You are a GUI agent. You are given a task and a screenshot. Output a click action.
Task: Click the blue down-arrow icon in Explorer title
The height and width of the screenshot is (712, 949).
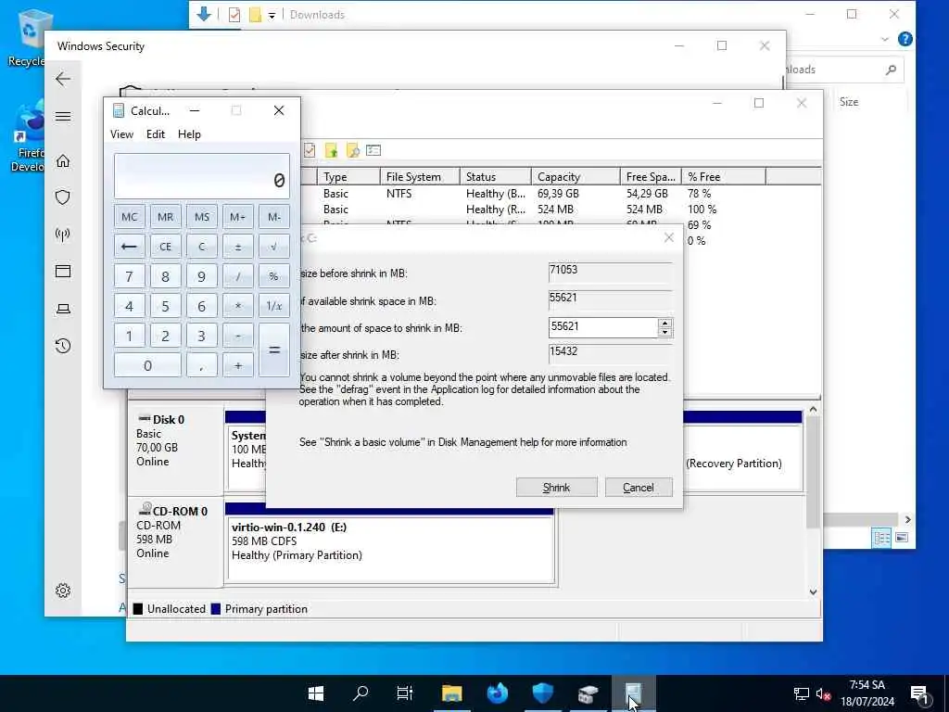pyautogui.click(x=204, y=14)
